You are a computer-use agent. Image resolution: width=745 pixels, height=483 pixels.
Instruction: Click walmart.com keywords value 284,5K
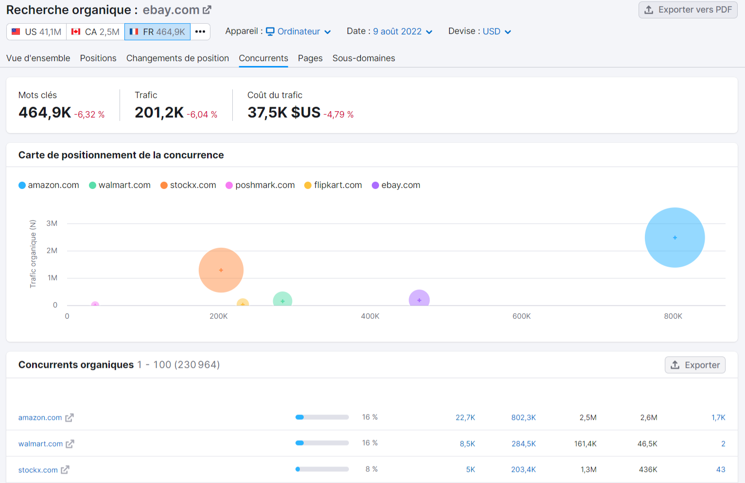[x=523, y=444]
